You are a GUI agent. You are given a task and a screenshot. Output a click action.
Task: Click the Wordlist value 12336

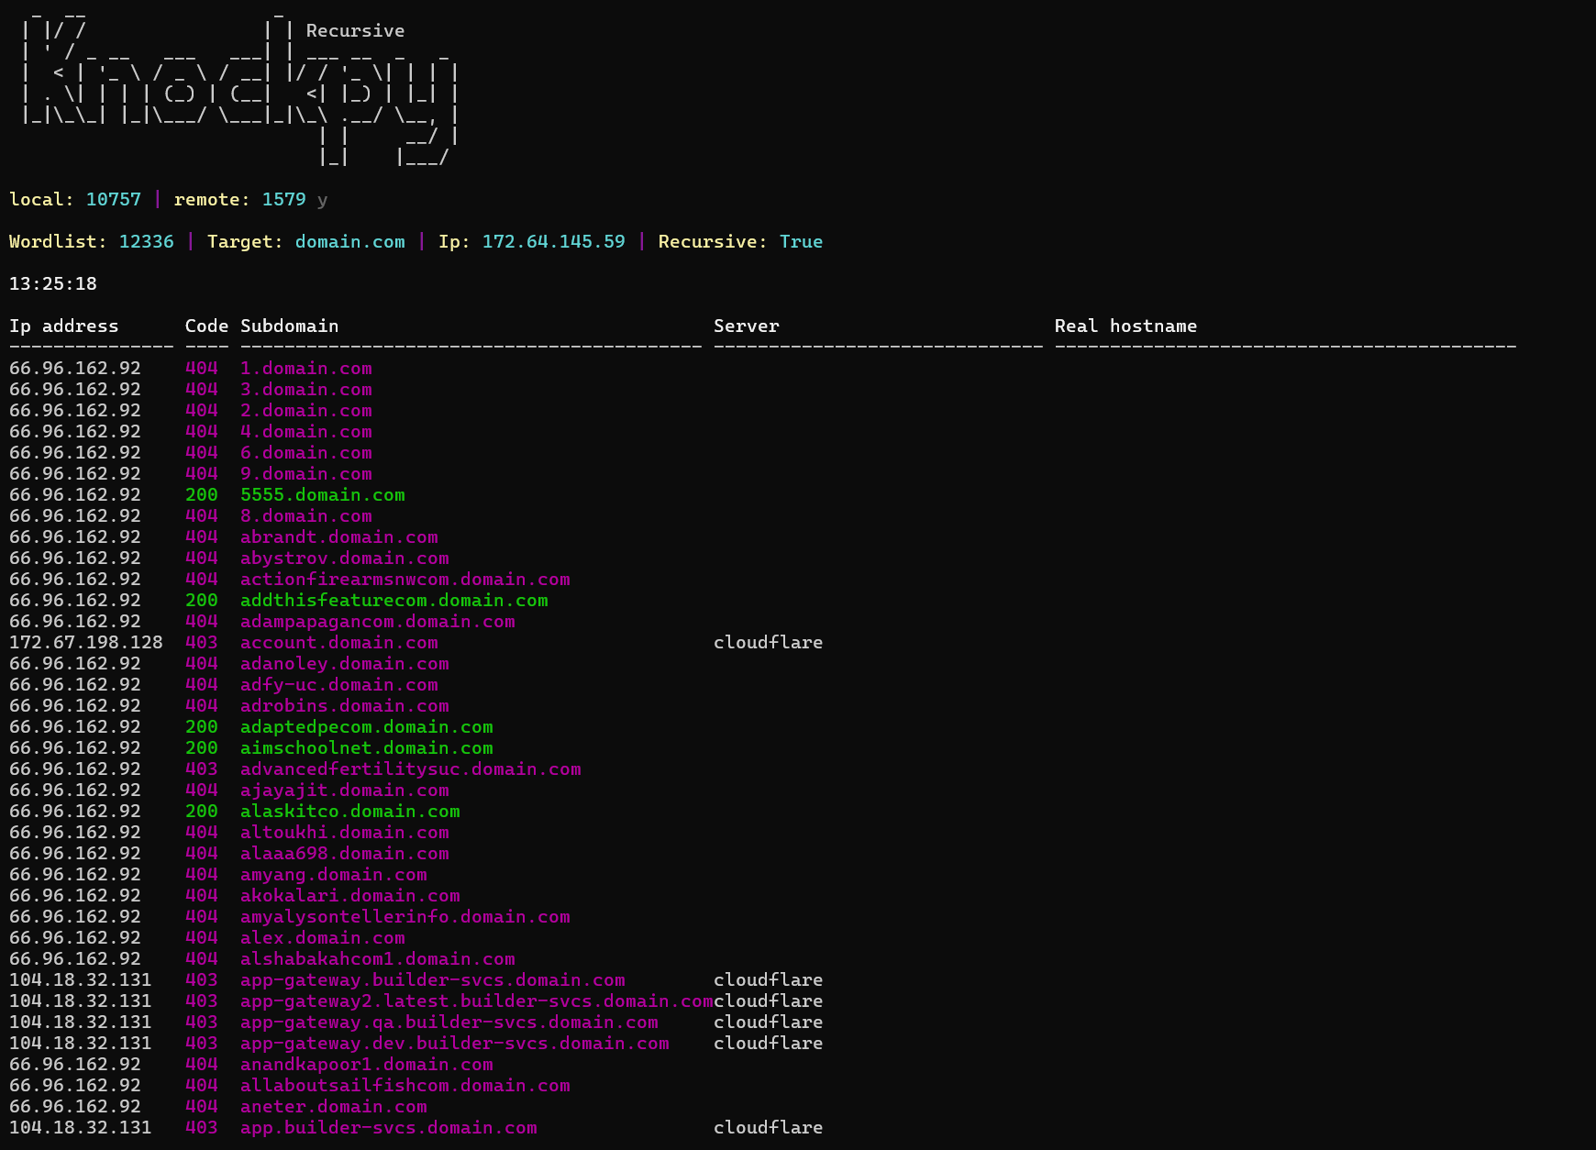[147, 241]
